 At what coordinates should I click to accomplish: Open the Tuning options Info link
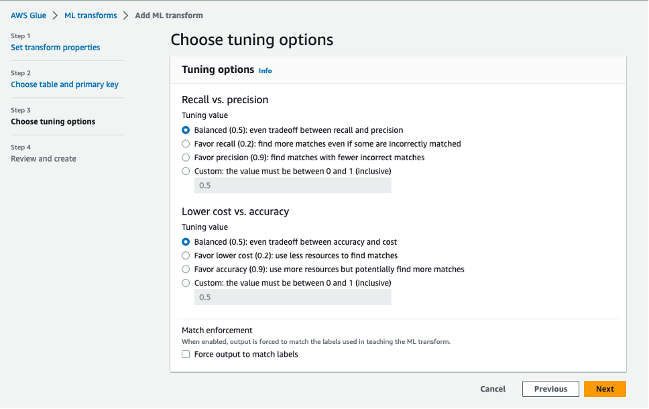265,70
